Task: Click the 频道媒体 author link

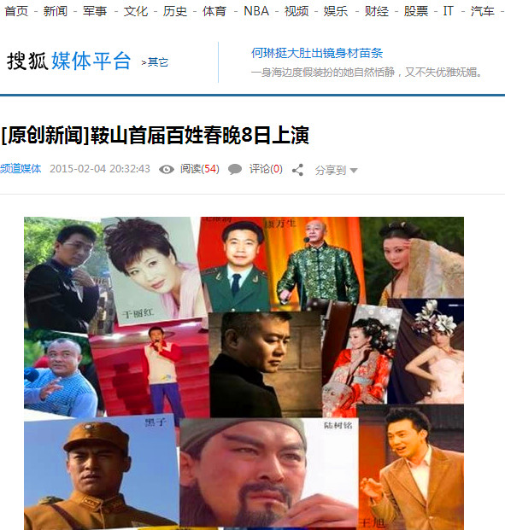Action: click(x=21, y=168)
